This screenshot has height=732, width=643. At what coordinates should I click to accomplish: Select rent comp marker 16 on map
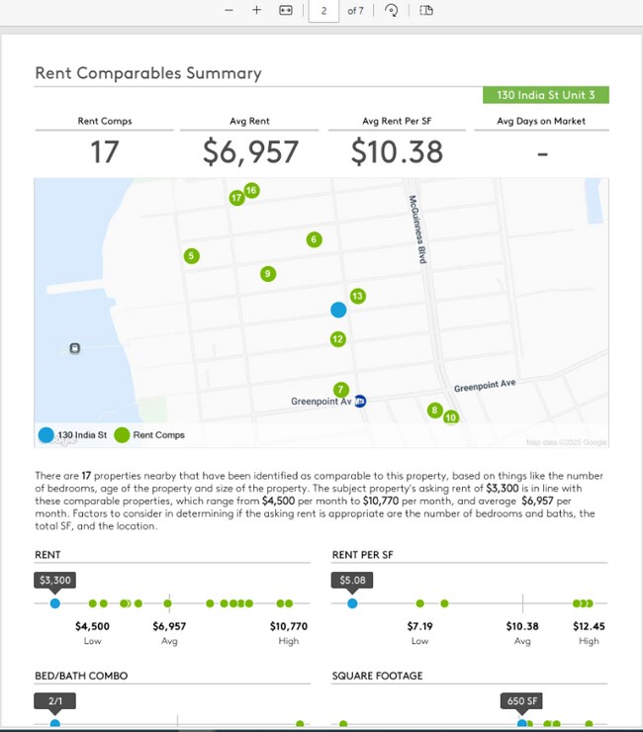click(251, 190)
